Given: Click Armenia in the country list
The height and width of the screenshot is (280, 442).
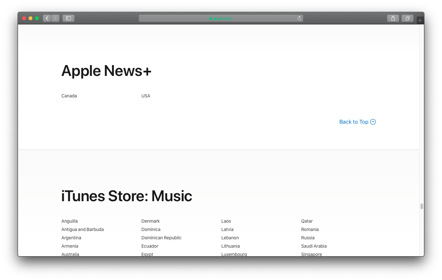Looking at the screenshot, I should click(70, 246).
